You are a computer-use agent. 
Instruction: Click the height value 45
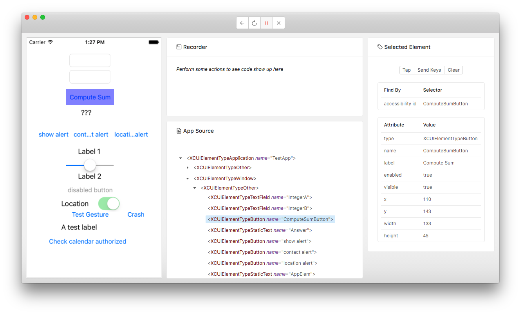coord(426,236)
